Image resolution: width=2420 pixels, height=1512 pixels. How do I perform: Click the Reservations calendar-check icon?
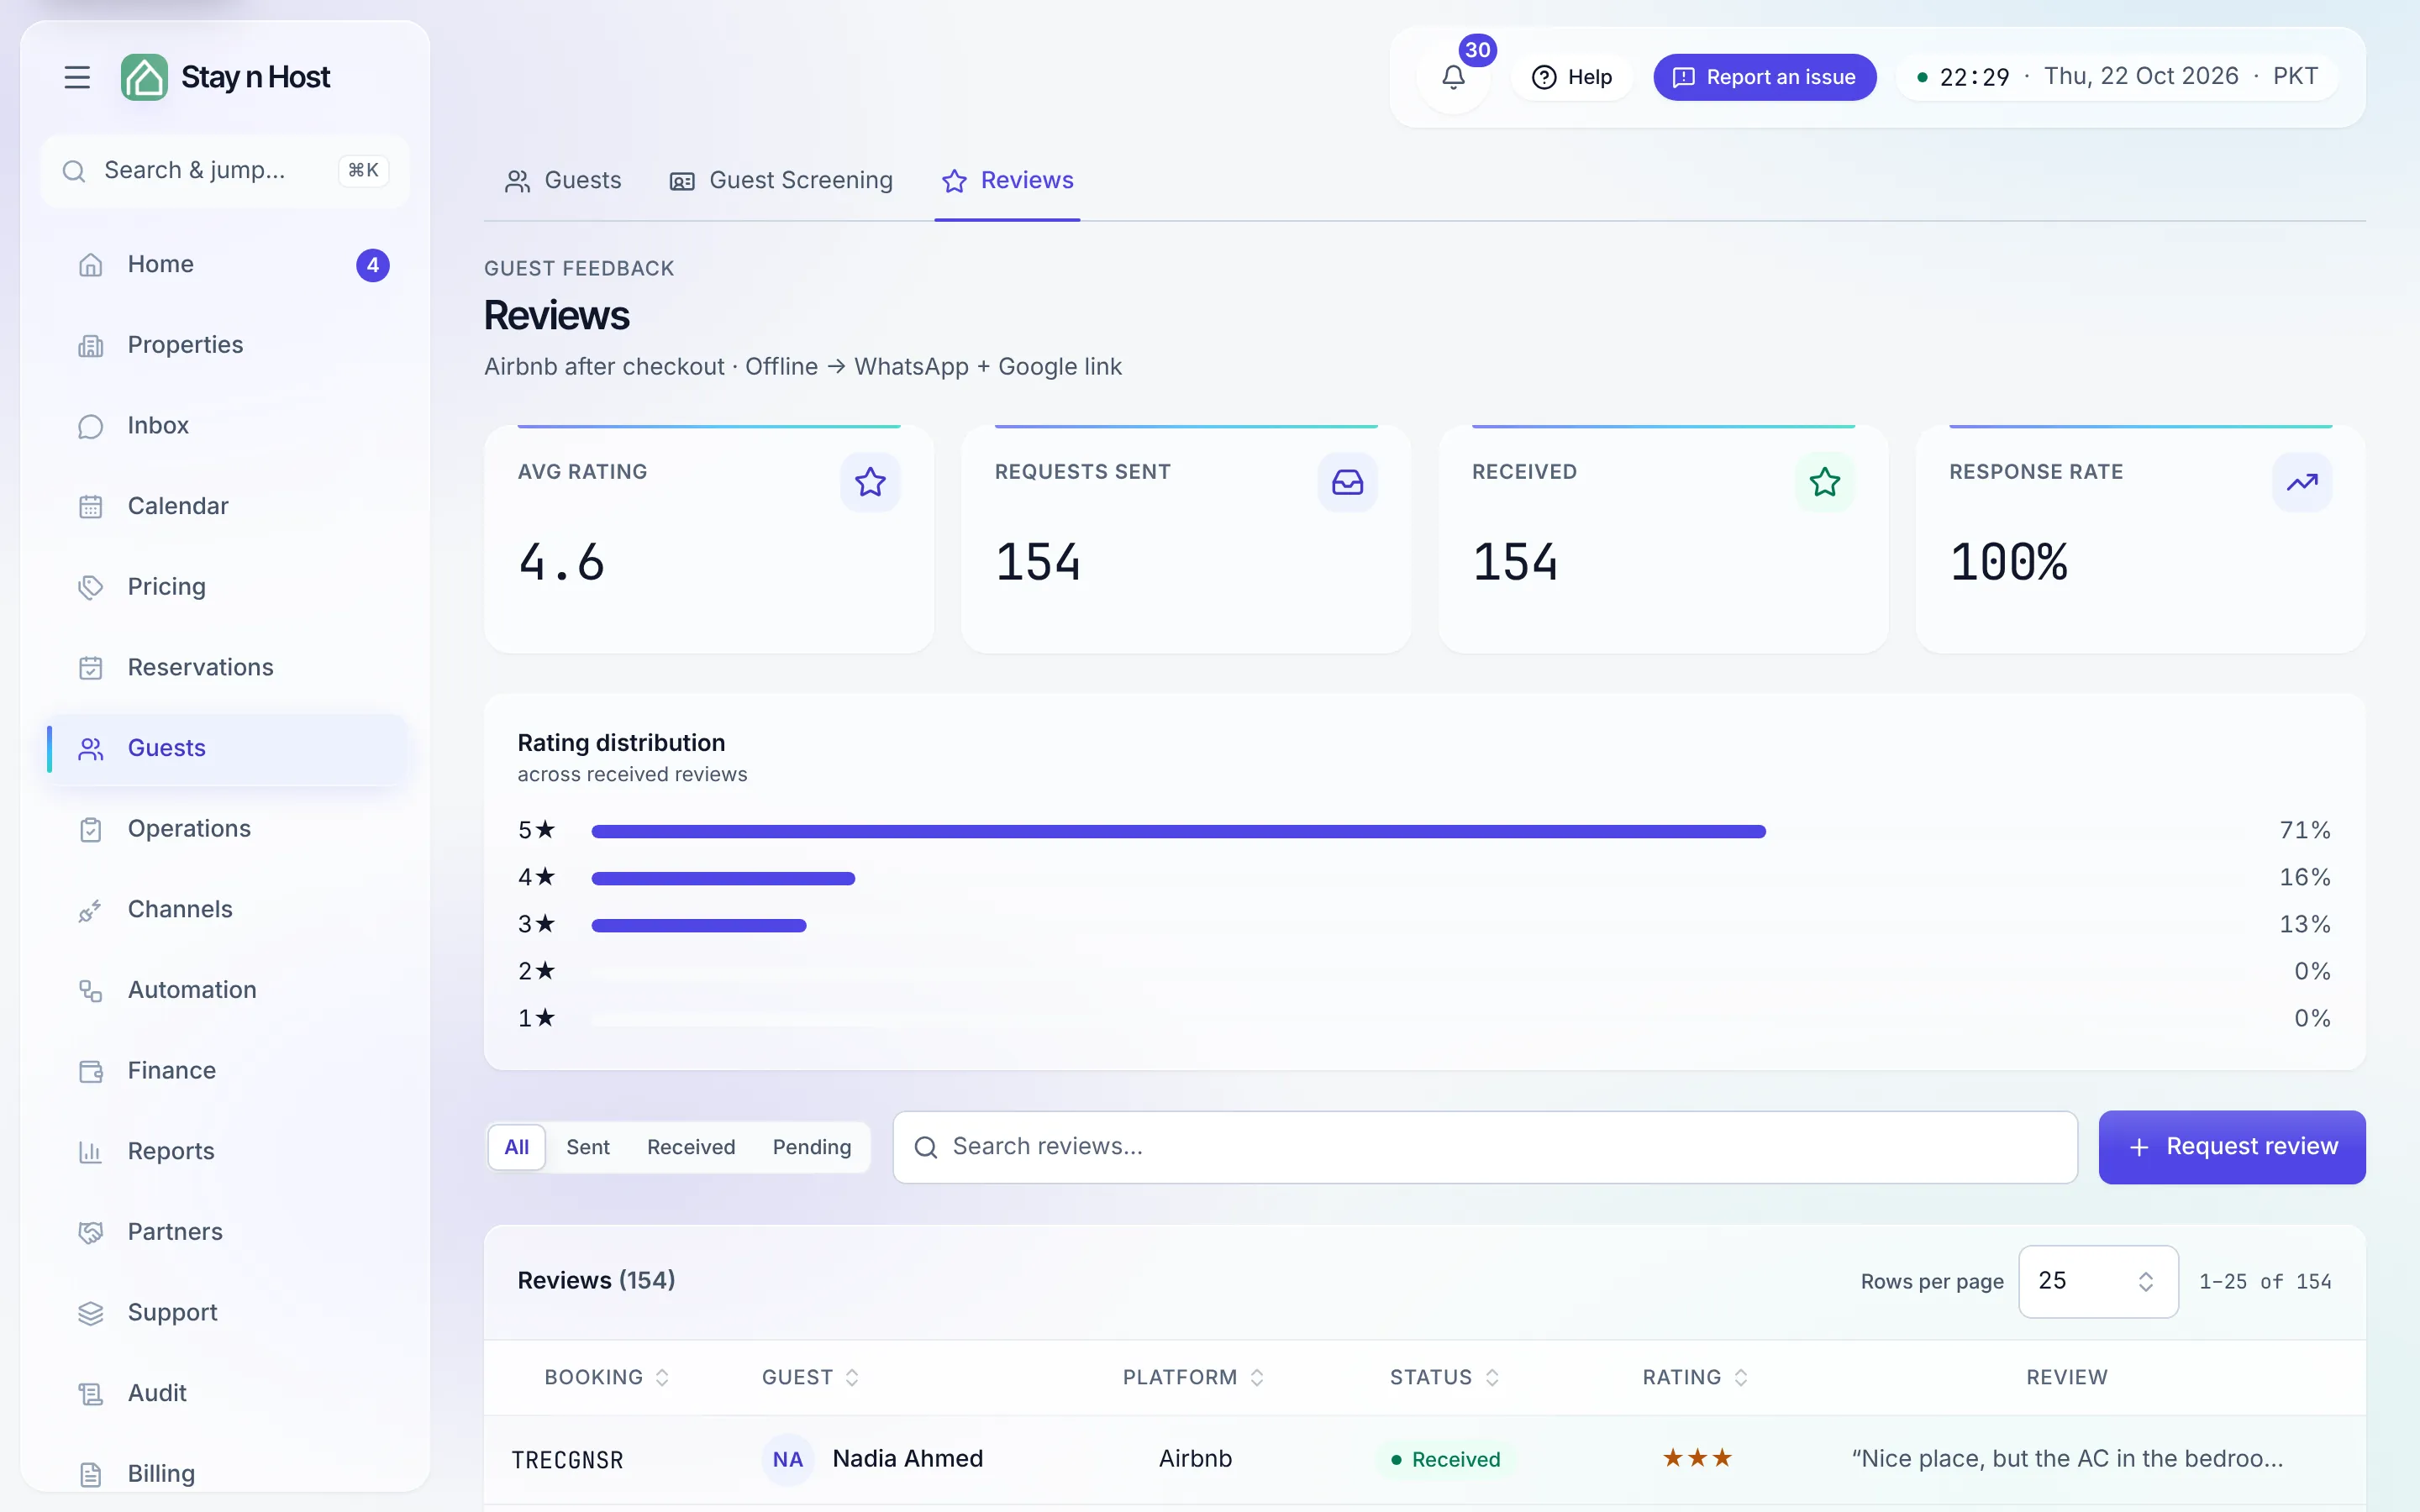pos(91,668)
